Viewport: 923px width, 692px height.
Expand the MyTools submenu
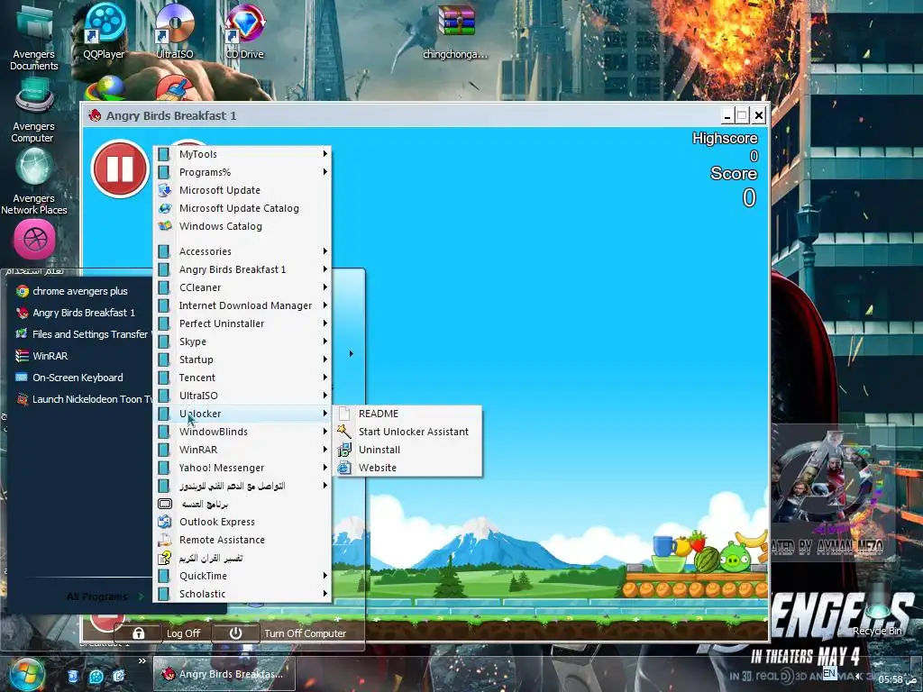point(242,154)
